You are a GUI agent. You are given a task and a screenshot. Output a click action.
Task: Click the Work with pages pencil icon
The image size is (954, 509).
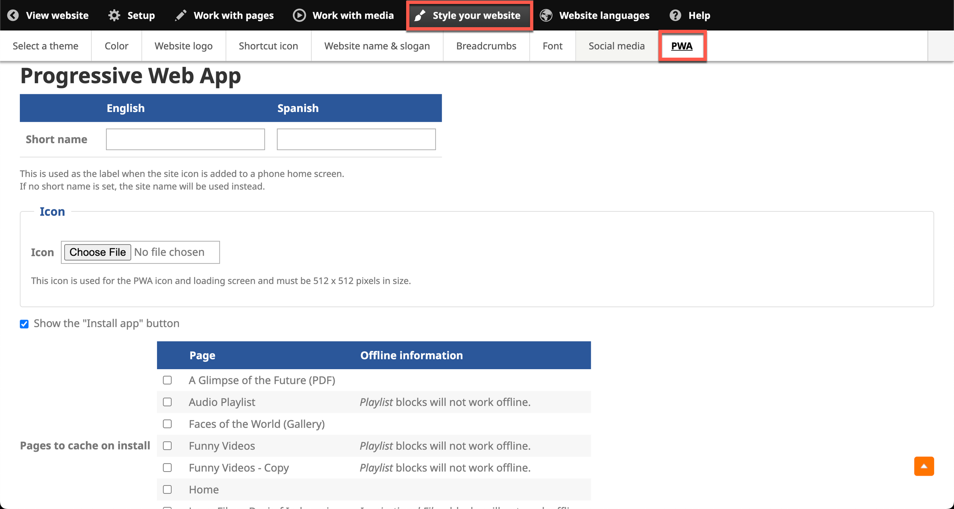pyautogui.click(x=181, y=15)
